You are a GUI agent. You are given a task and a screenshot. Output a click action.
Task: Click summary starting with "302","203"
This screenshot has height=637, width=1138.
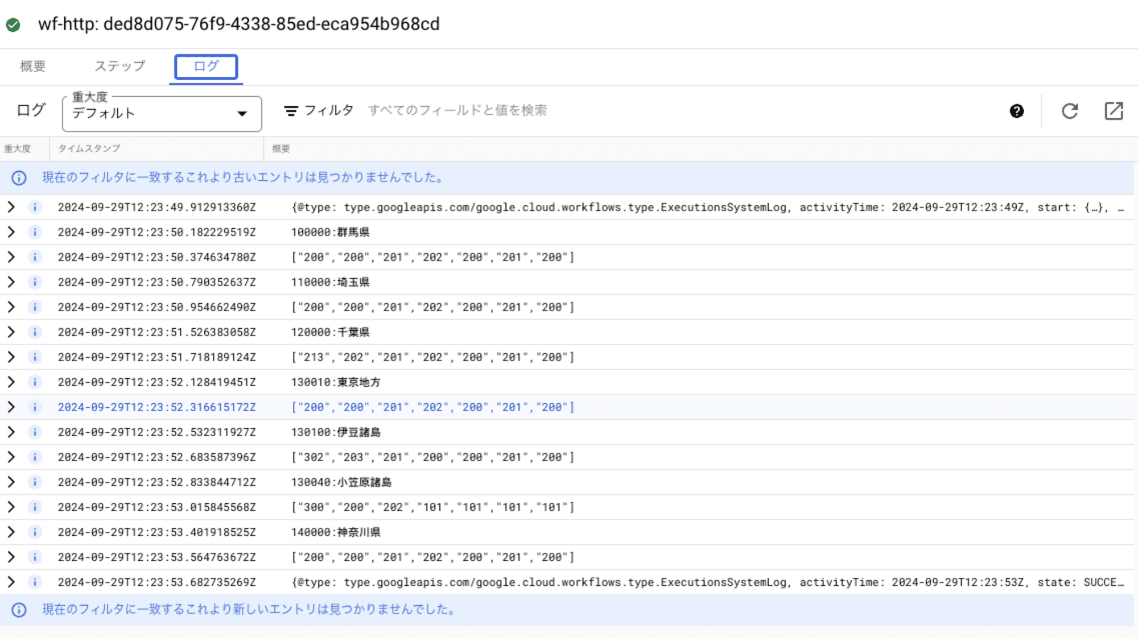point(433,457)
